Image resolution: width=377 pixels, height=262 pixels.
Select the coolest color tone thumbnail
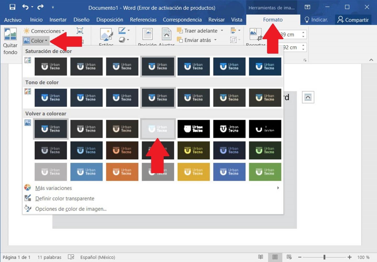tap(51, 98)
